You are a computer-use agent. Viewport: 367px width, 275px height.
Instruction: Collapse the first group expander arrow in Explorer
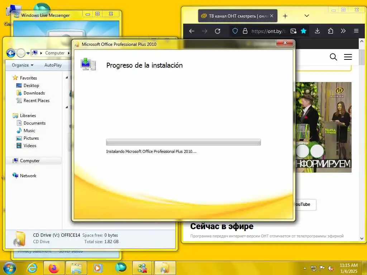click(x=67, y=77)
